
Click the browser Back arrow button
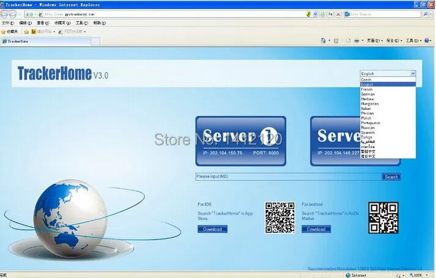tap(4, 14)
